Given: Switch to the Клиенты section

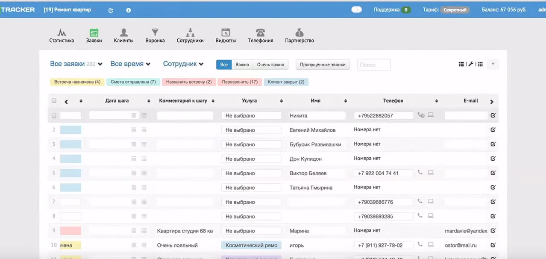Looking at the screenshot, I should (x=123, y=35).
